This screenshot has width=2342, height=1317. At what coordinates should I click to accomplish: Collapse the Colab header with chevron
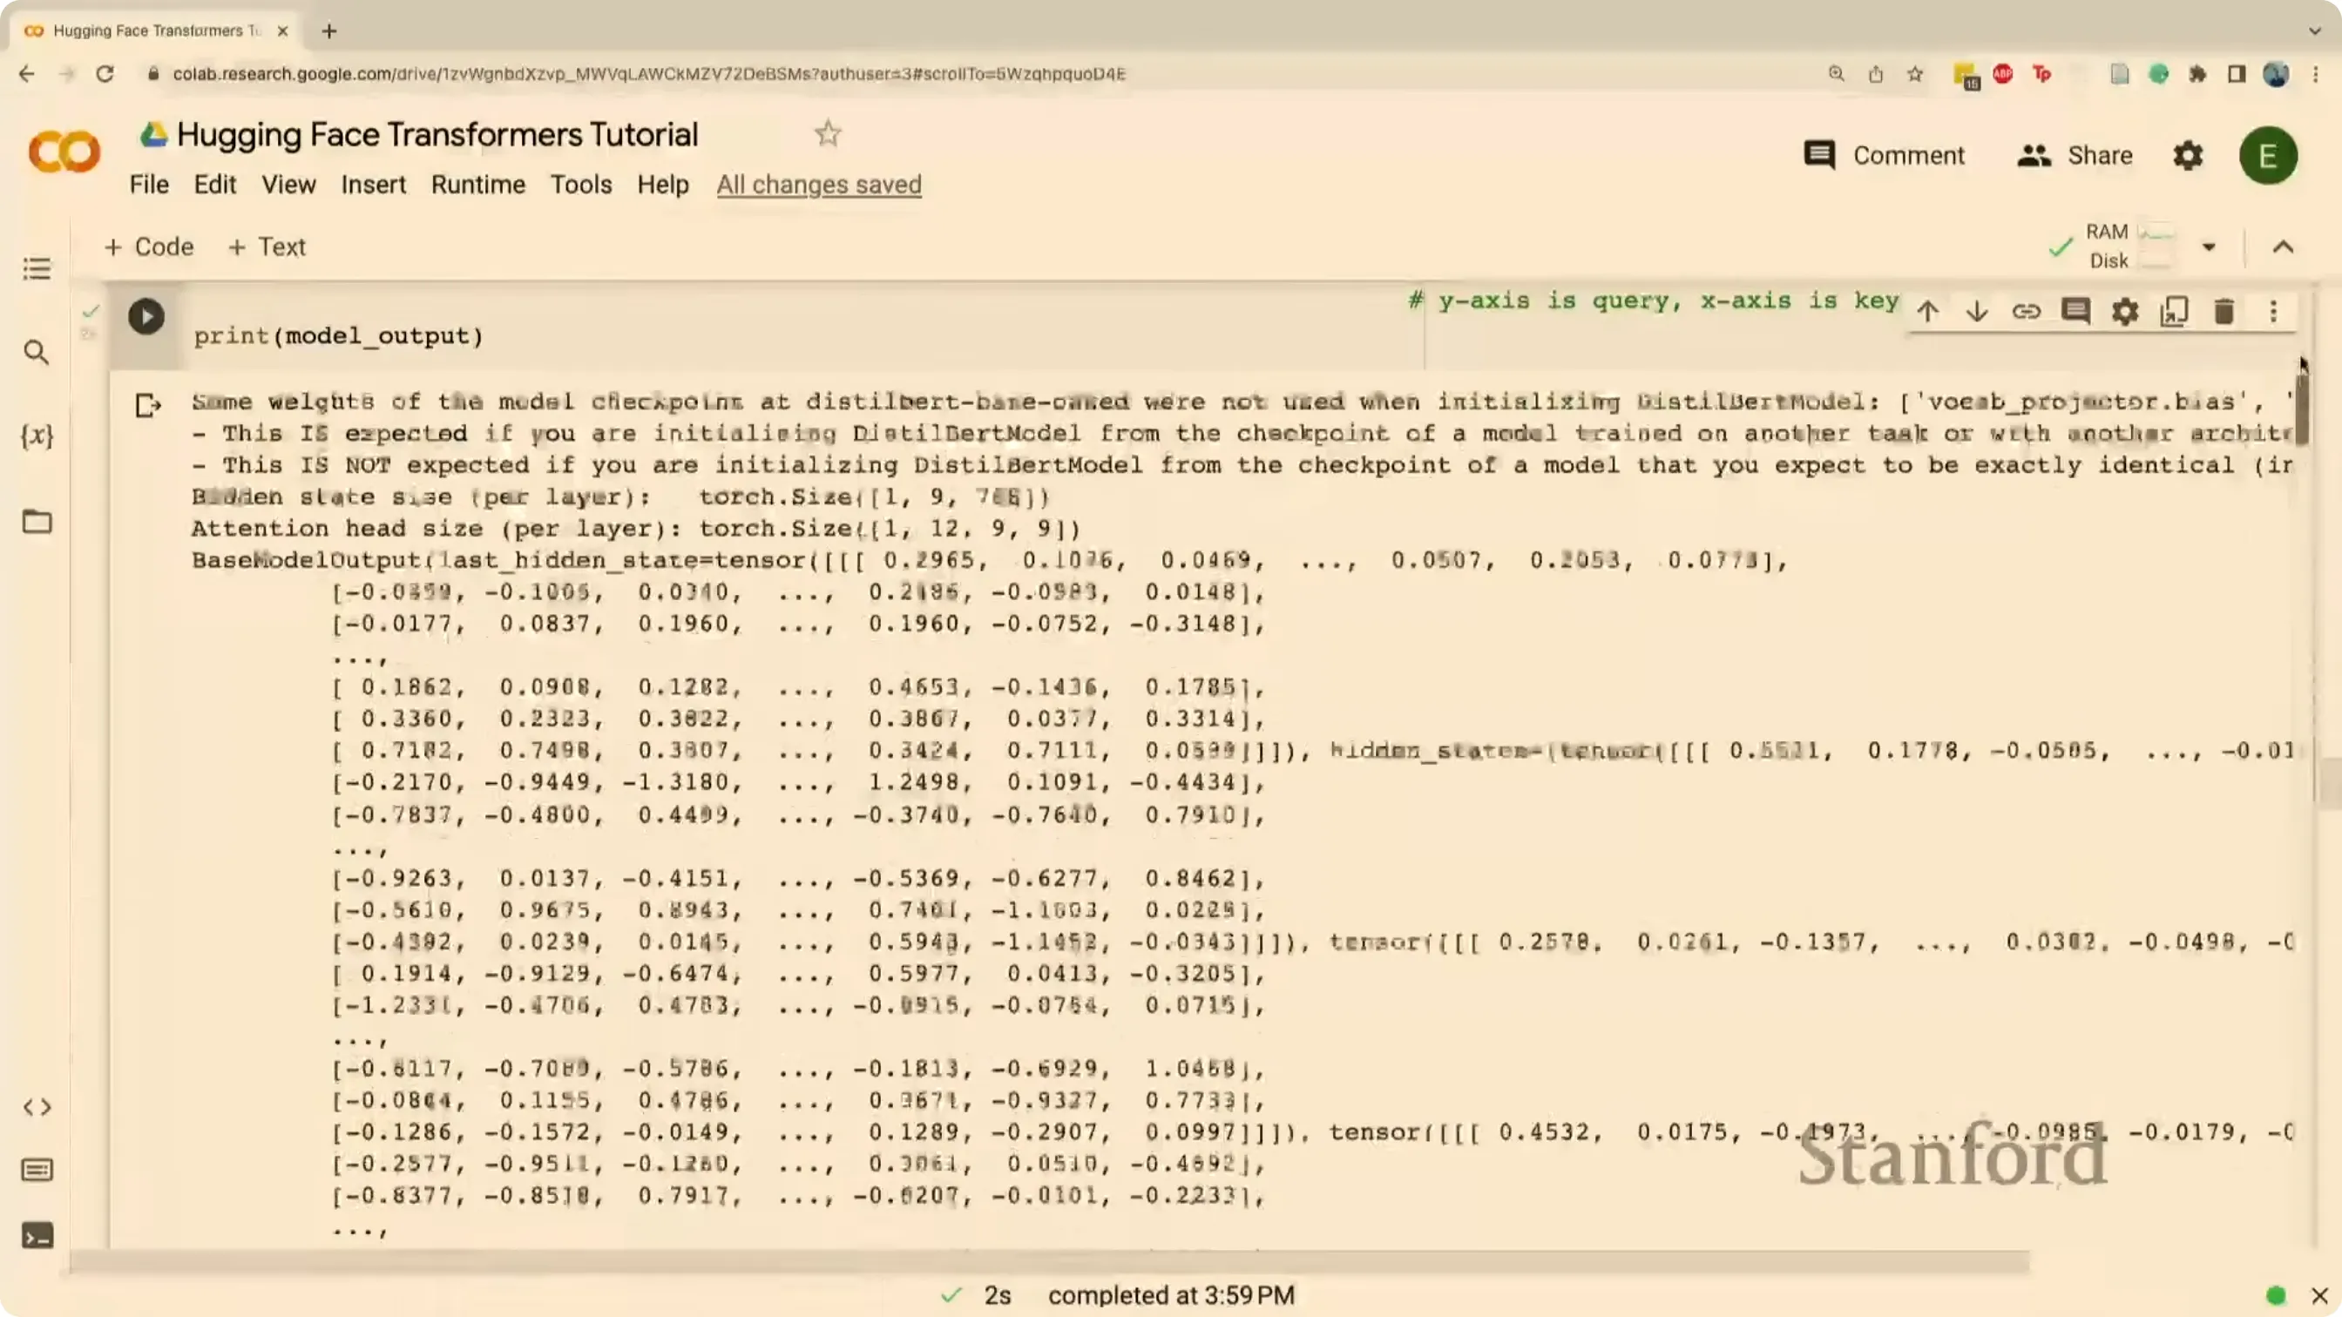point(2283,247)
